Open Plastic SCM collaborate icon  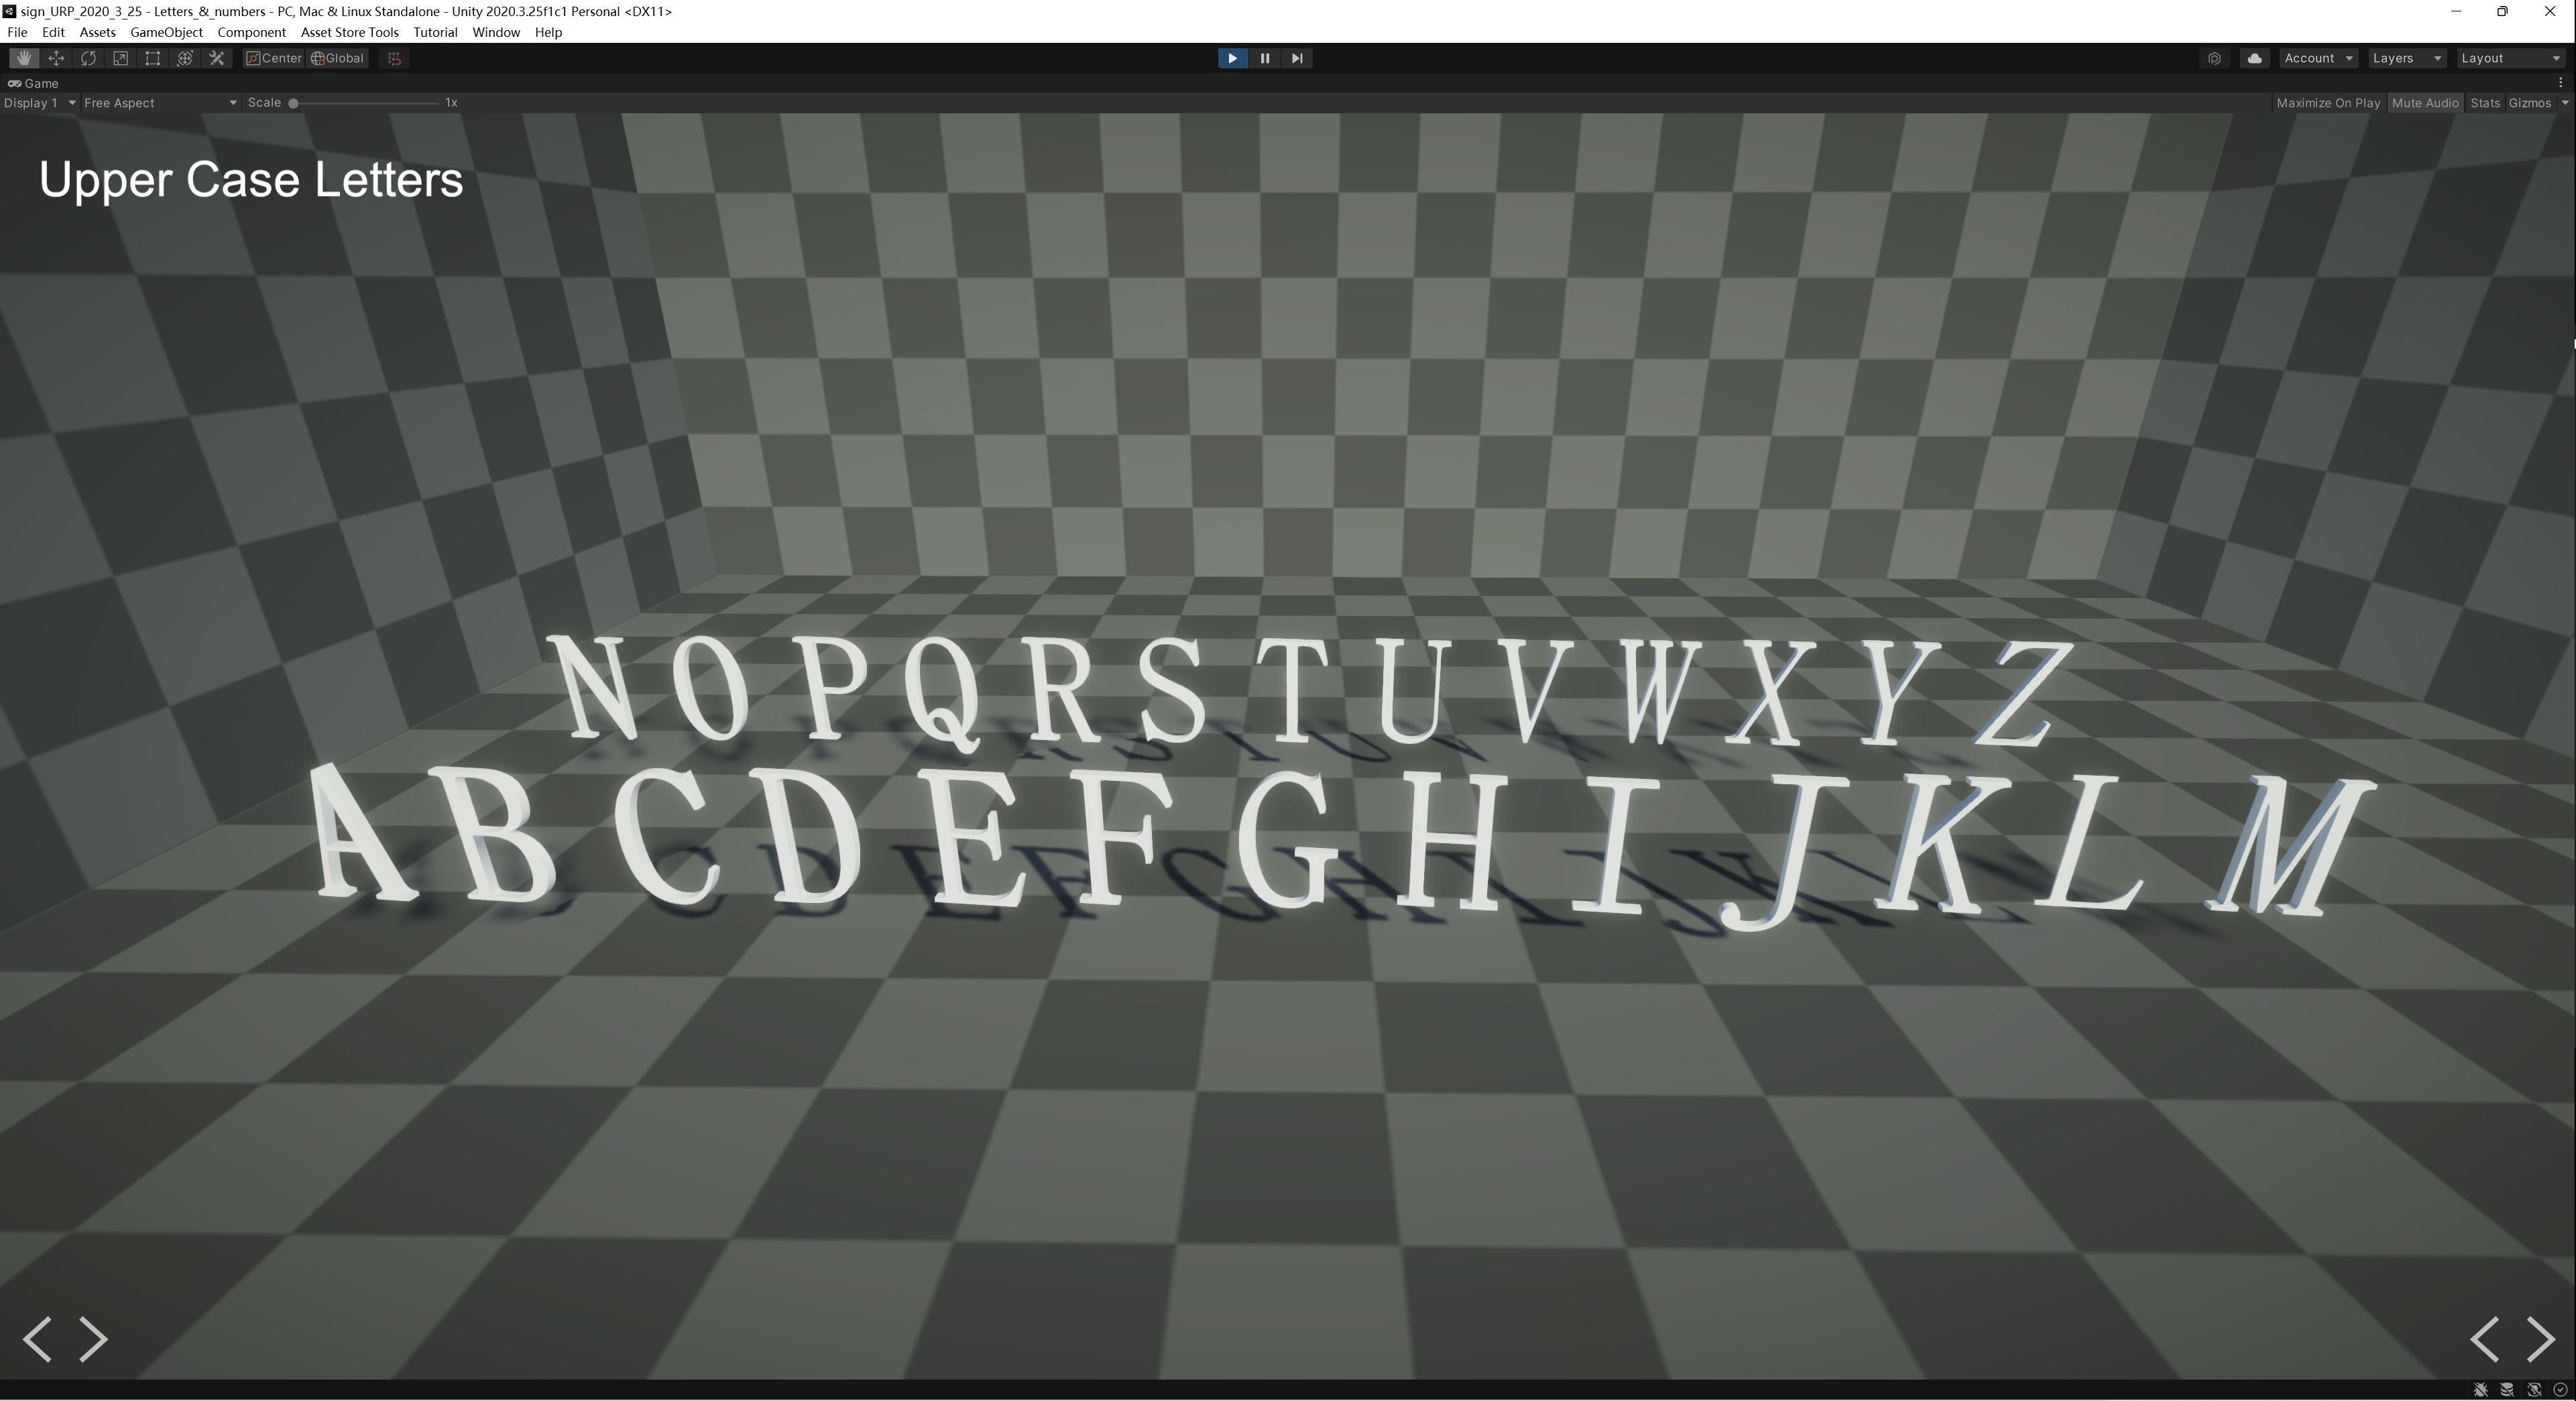coord(2214,58)
